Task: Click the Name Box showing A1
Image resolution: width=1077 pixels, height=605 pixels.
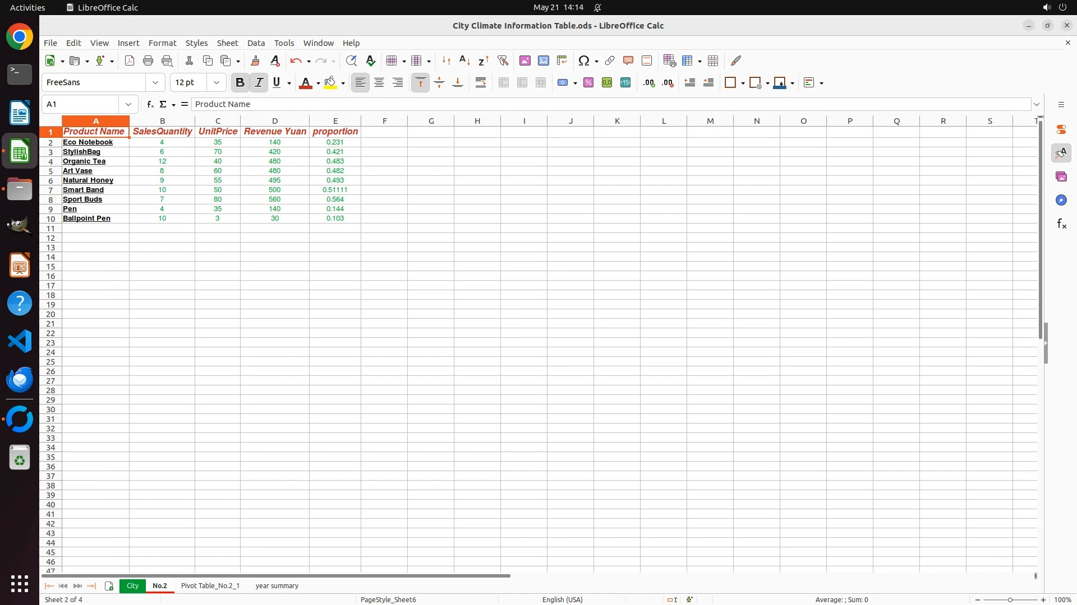Action: click(81, 104)
